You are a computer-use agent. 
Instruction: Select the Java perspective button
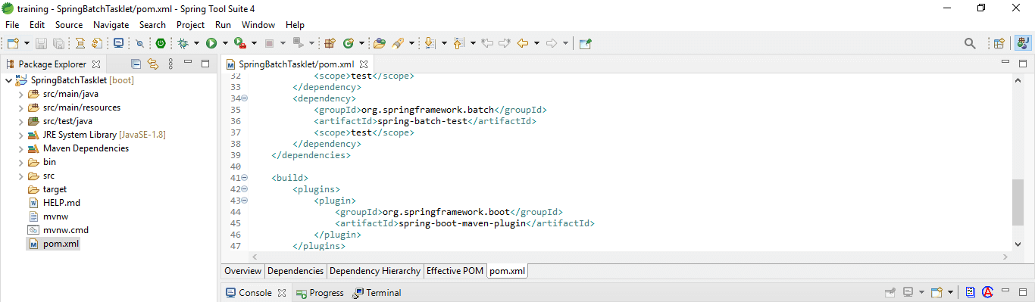tap(1023, 44)
